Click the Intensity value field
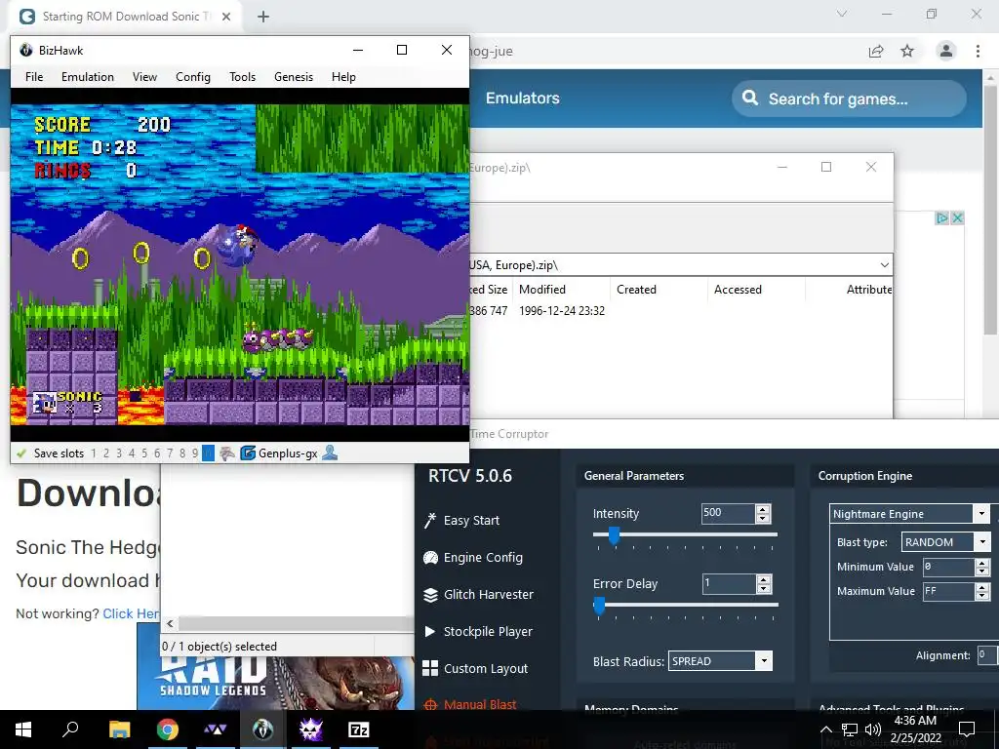Screen dimensions: 999x749 pos(728,513)
